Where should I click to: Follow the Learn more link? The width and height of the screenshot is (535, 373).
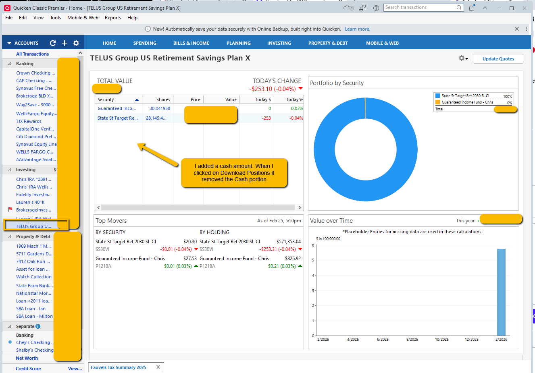pos(357,29)
